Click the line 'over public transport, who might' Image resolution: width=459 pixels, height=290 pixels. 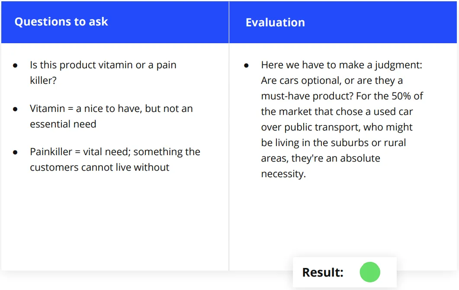click(337, 127)
